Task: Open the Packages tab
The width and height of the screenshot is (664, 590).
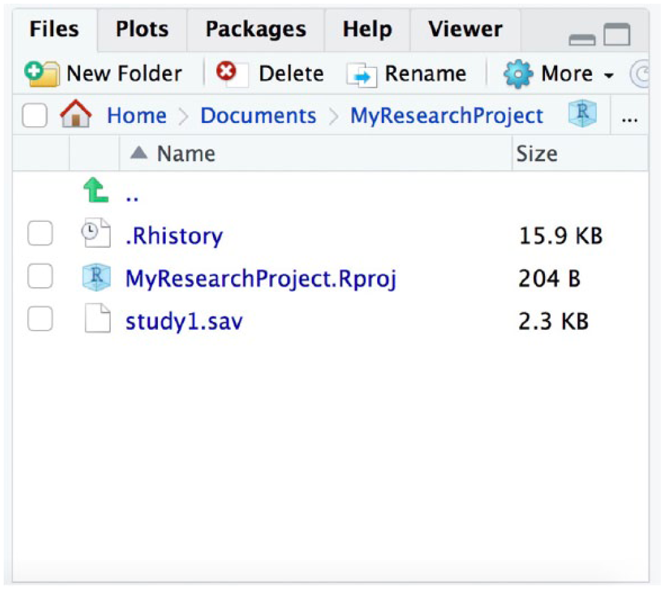Action: pyautogui.click(x=256, y=29)
